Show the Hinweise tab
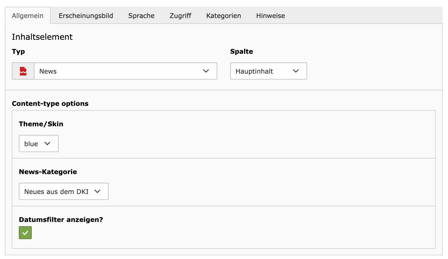This screenshot has height=259, width=448. click(270, 16)
